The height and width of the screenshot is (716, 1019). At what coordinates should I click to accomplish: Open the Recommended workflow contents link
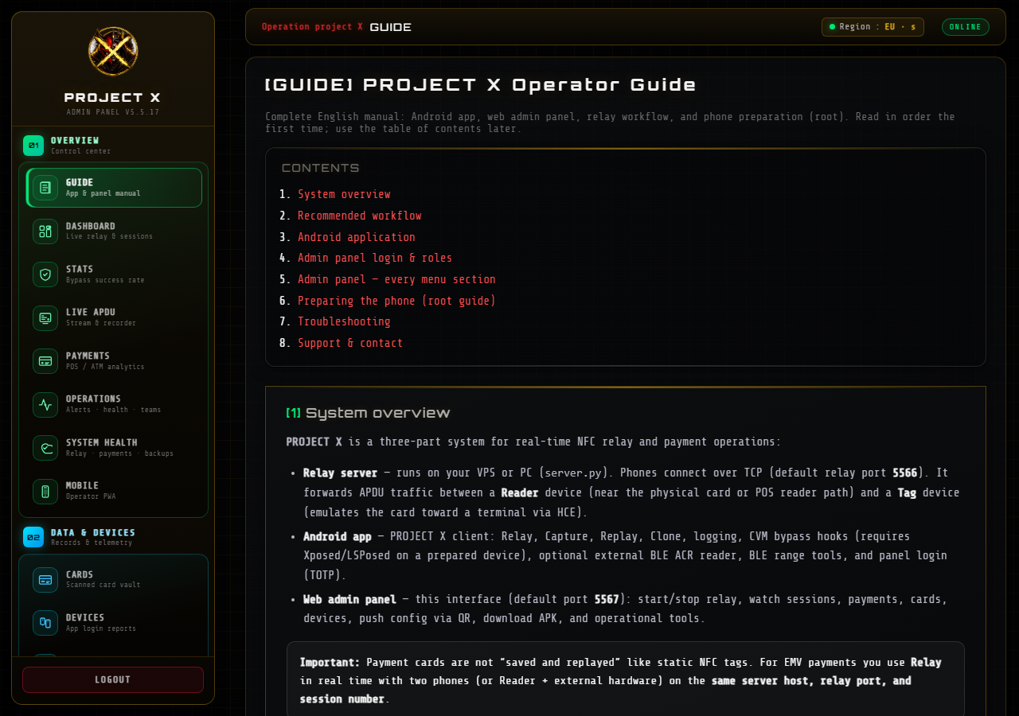[360, 216]
